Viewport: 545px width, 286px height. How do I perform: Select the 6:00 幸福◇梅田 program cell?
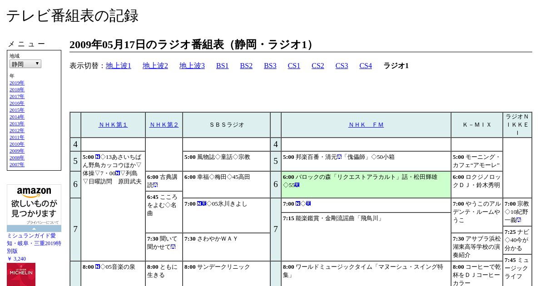pos(227,185)
